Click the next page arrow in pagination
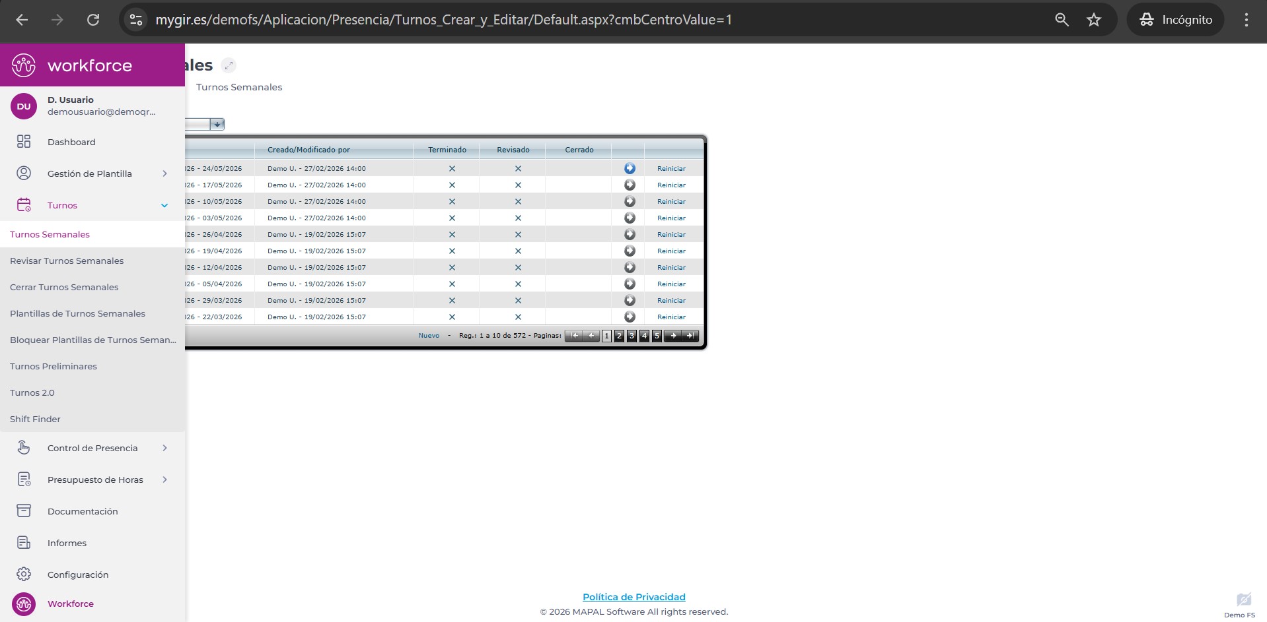 point(673,336)
